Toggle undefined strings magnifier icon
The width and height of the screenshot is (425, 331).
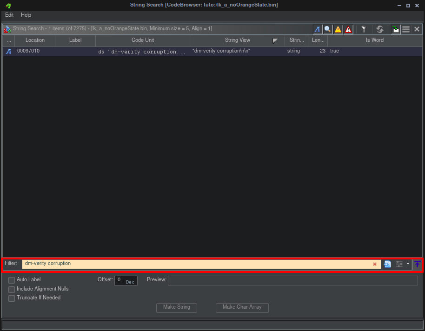point(328,29)
